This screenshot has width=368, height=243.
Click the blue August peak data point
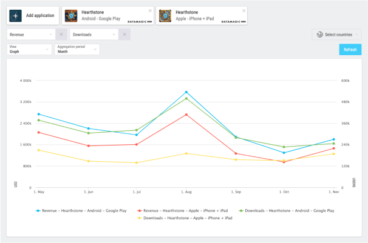[x=186, y=92]
